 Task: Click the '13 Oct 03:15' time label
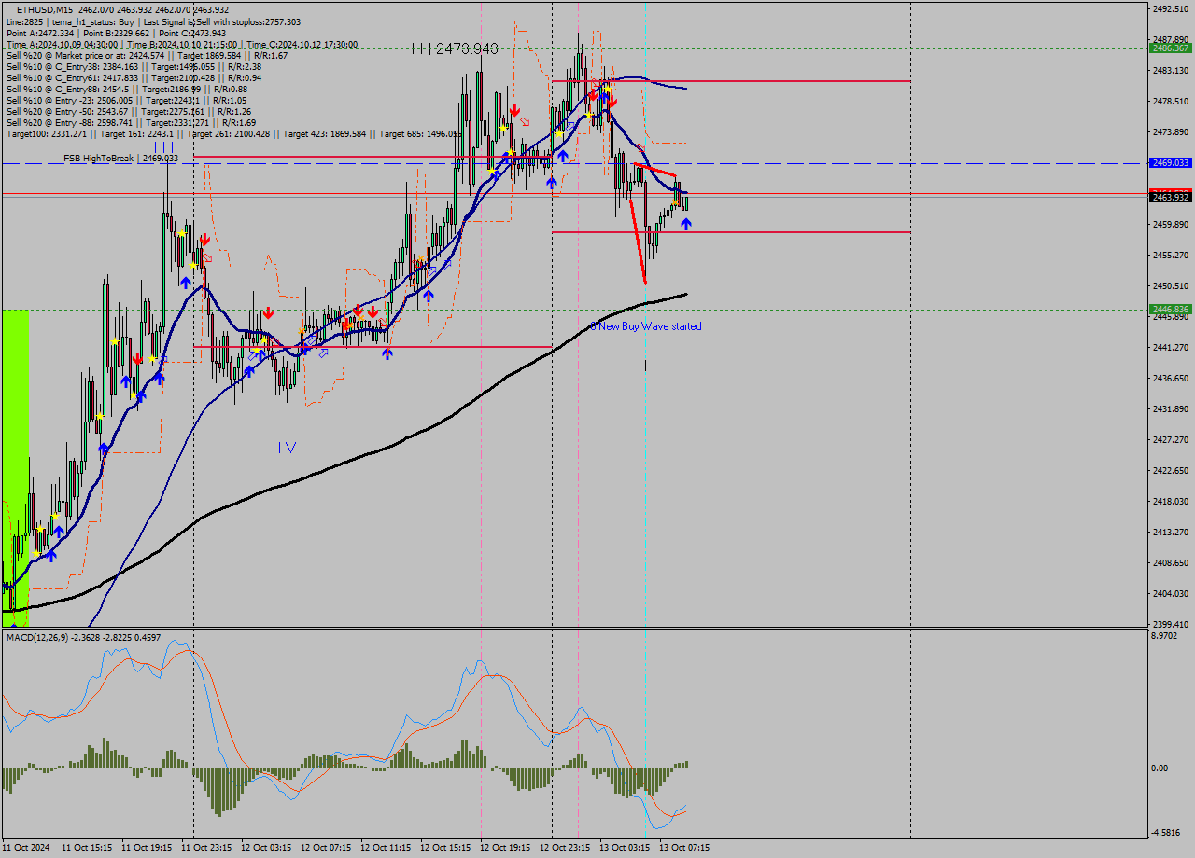point(625,848)
